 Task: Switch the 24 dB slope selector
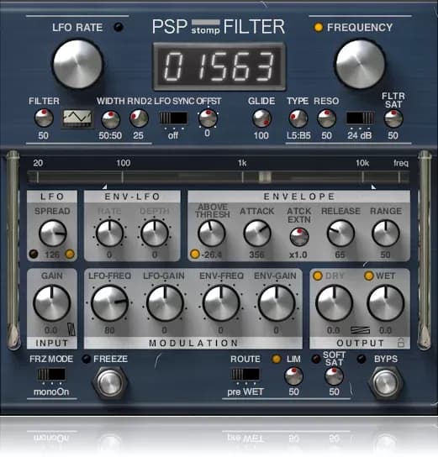coord(360,118)
